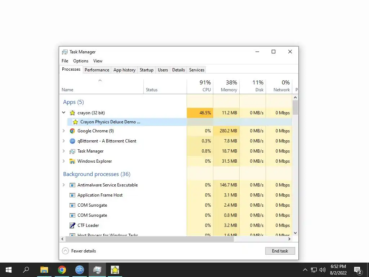Viewport: 369px width, 277px height.
Task: Click the Windows Explorer process icon
Action: [x=72, y=161]
